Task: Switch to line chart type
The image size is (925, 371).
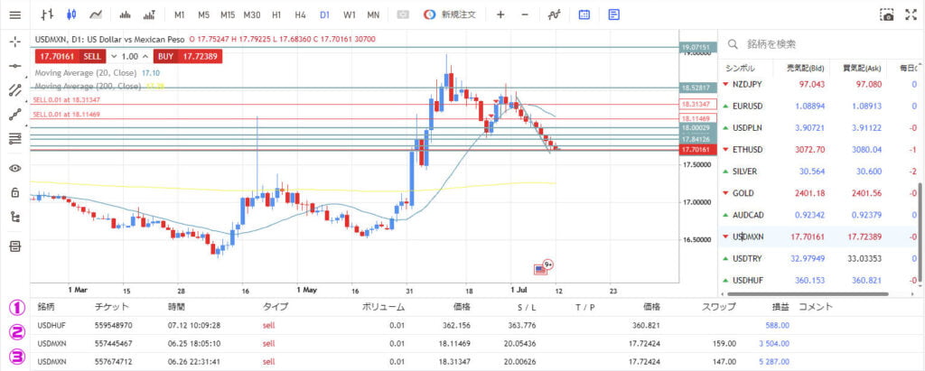Action: 96,14
